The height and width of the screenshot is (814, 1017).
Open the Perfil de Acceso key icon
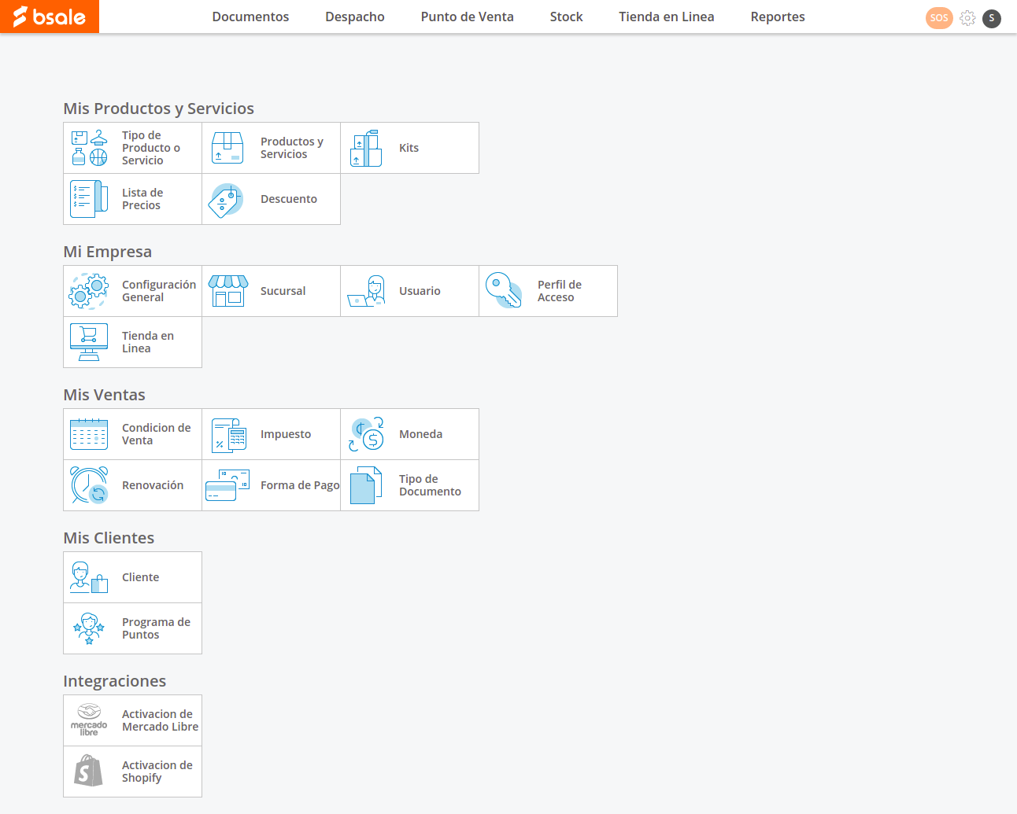pos(504,291)
